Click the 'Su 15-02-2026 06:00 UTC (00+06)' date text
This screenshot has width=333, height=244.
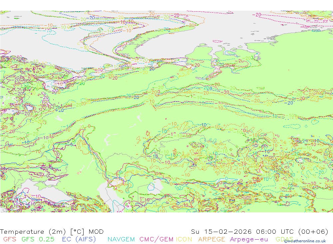click(x=259, y=231)
